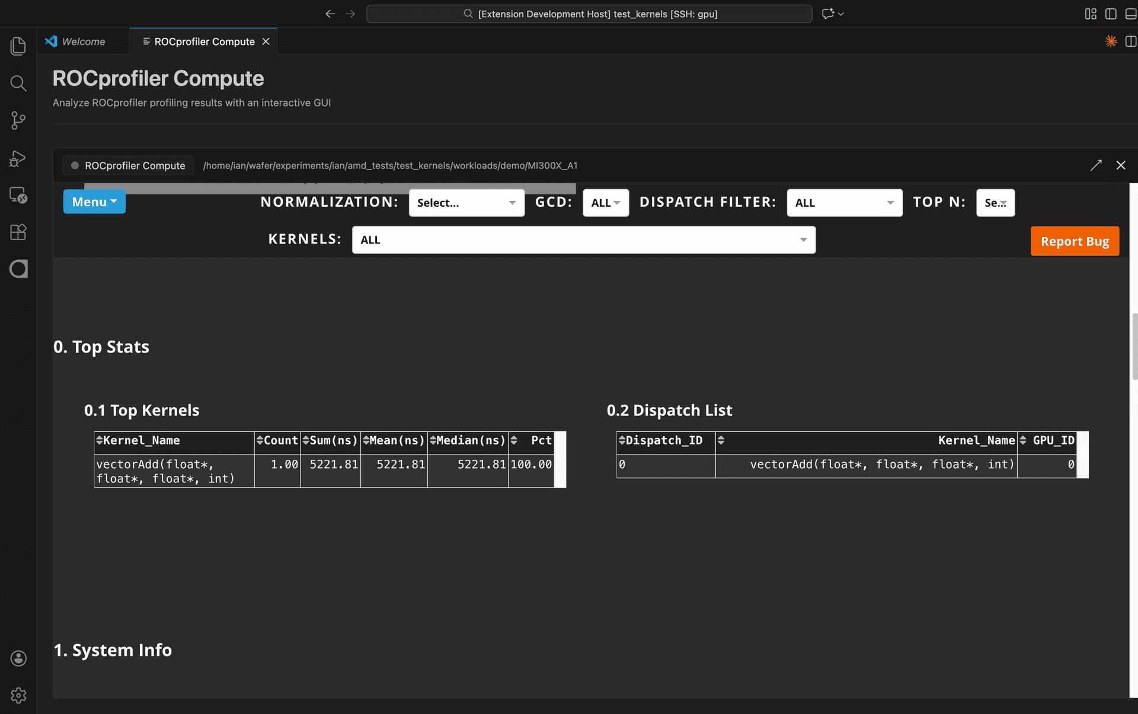
Task: Open the Normalization Select dropdown
Action: pos(466,203)
